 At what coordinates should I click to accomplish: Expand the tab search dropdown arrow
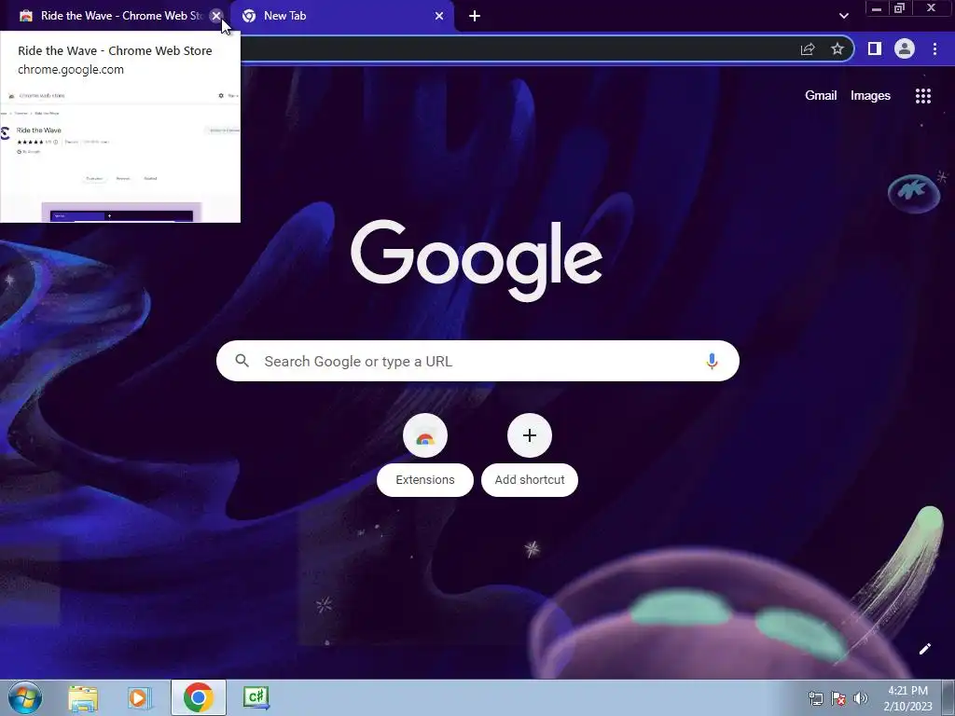843,16
